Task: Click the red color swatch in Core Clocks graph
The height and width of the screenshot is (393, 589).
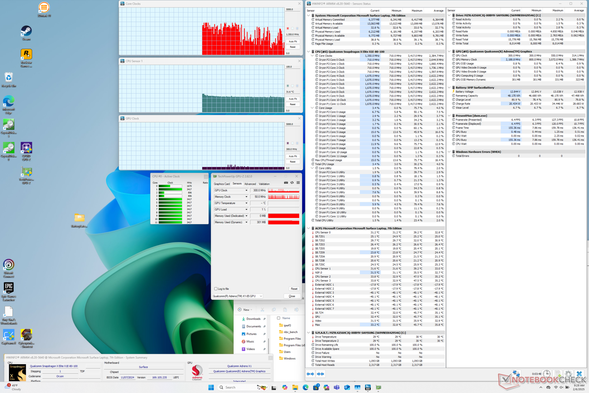Action: click(288, 28)
